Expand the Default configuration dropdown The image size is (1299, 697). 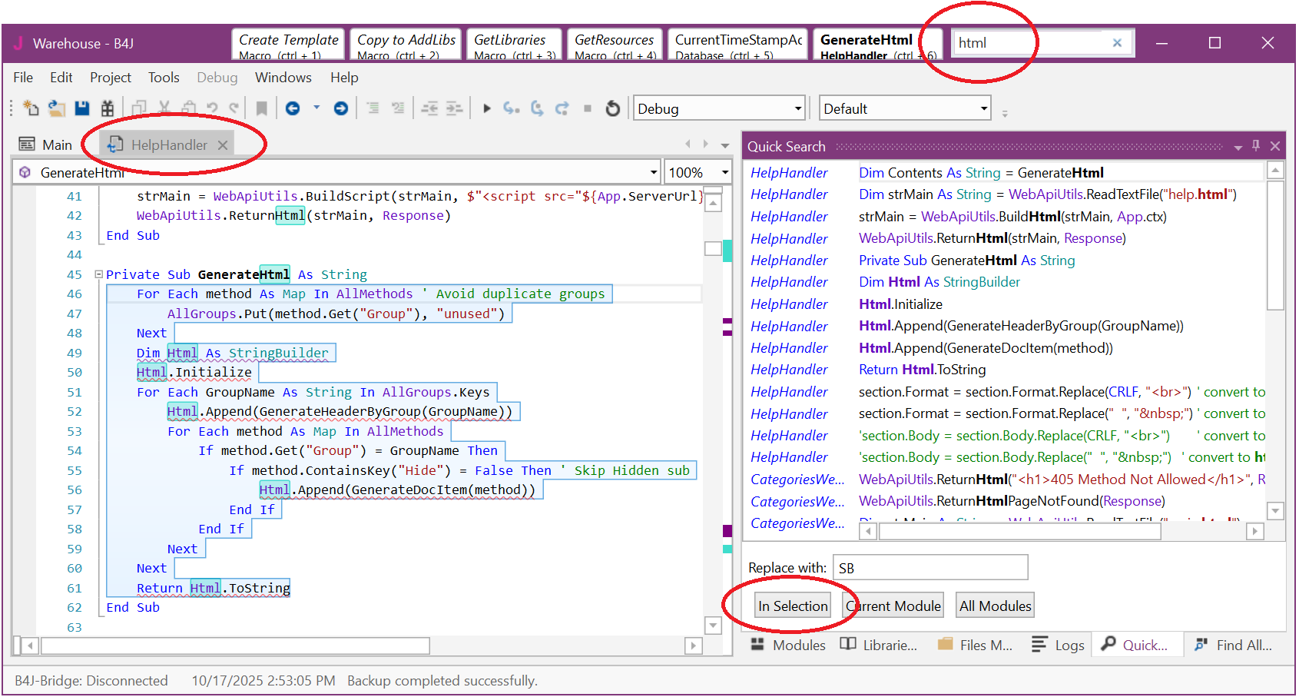(983, 109)
